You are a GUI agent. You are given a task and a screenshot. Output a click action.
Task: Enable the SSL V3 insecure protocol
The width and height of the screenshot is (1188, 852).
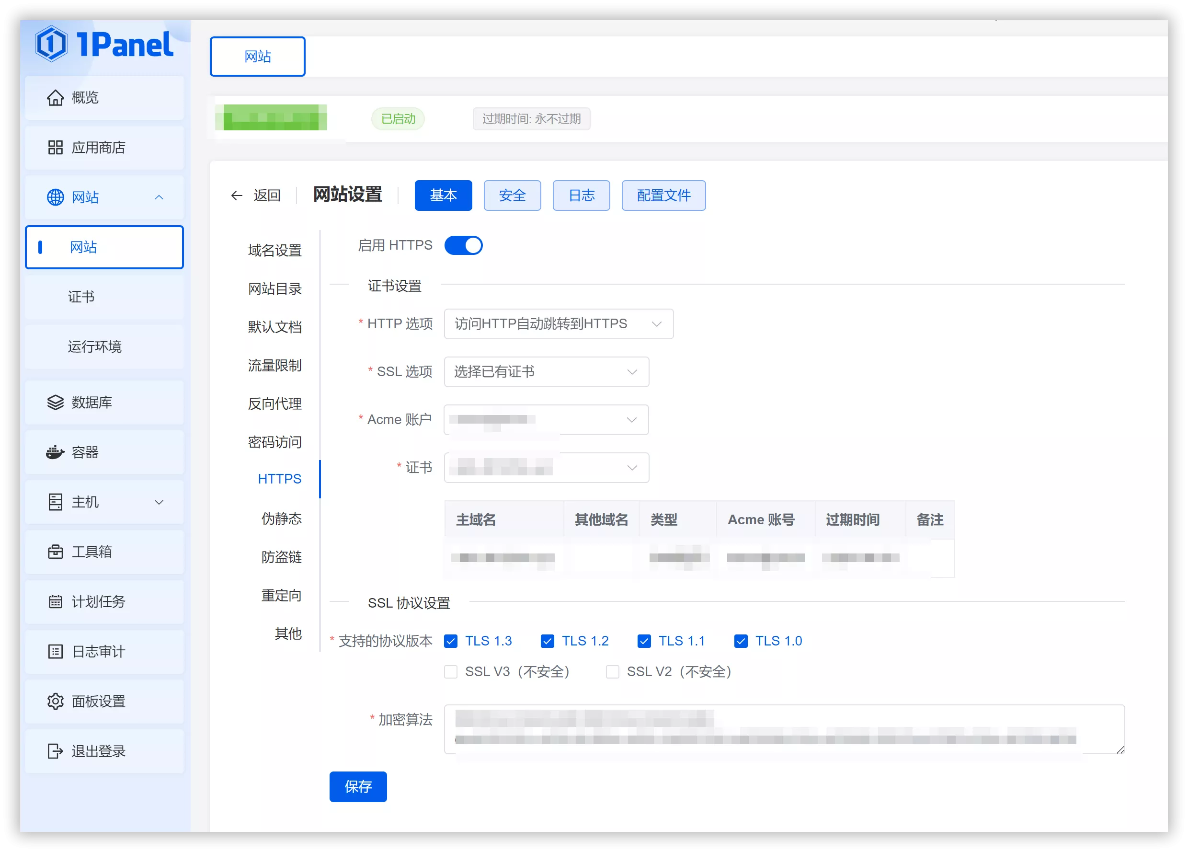click(x=450, y=672)
